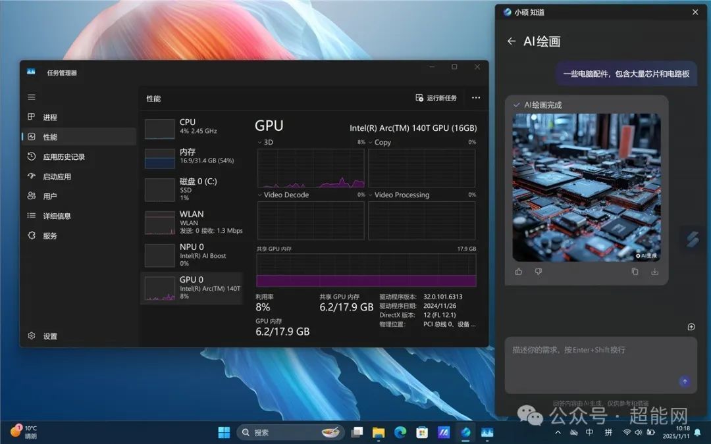Click driver date 2024/11/26 value
Viewport: 711px width, 444px height.
(x=440, y=306)
